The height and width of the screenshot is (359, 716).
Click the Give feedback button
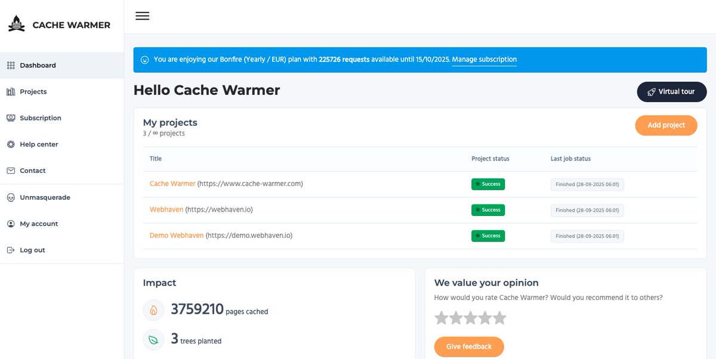tap(469, 346)
